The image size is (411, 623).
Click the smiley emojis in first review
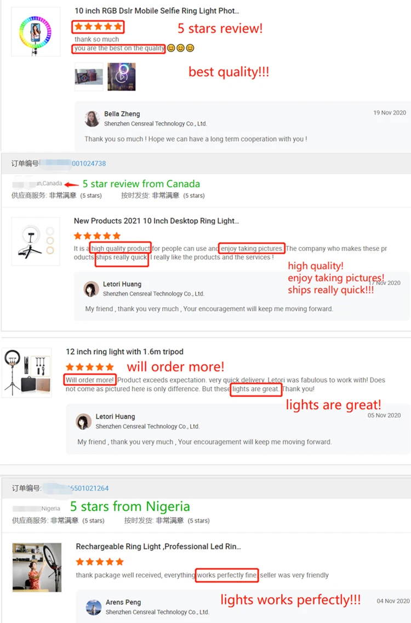[180, 48]
